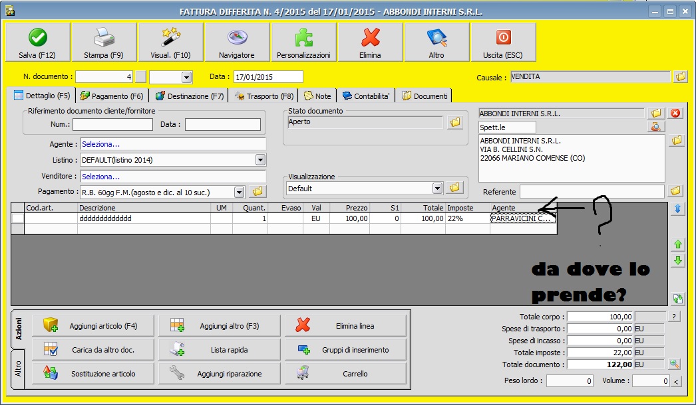Select the Azioni vertical tab

coord(18,329)
